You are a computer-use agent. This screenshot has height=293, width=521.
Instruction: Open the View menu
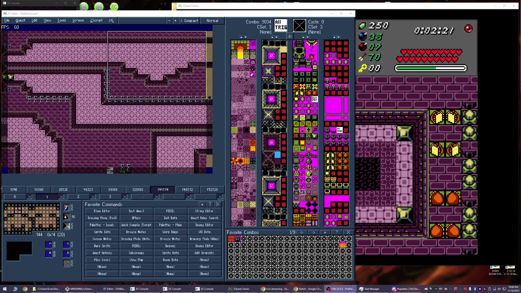click(47, 20)
